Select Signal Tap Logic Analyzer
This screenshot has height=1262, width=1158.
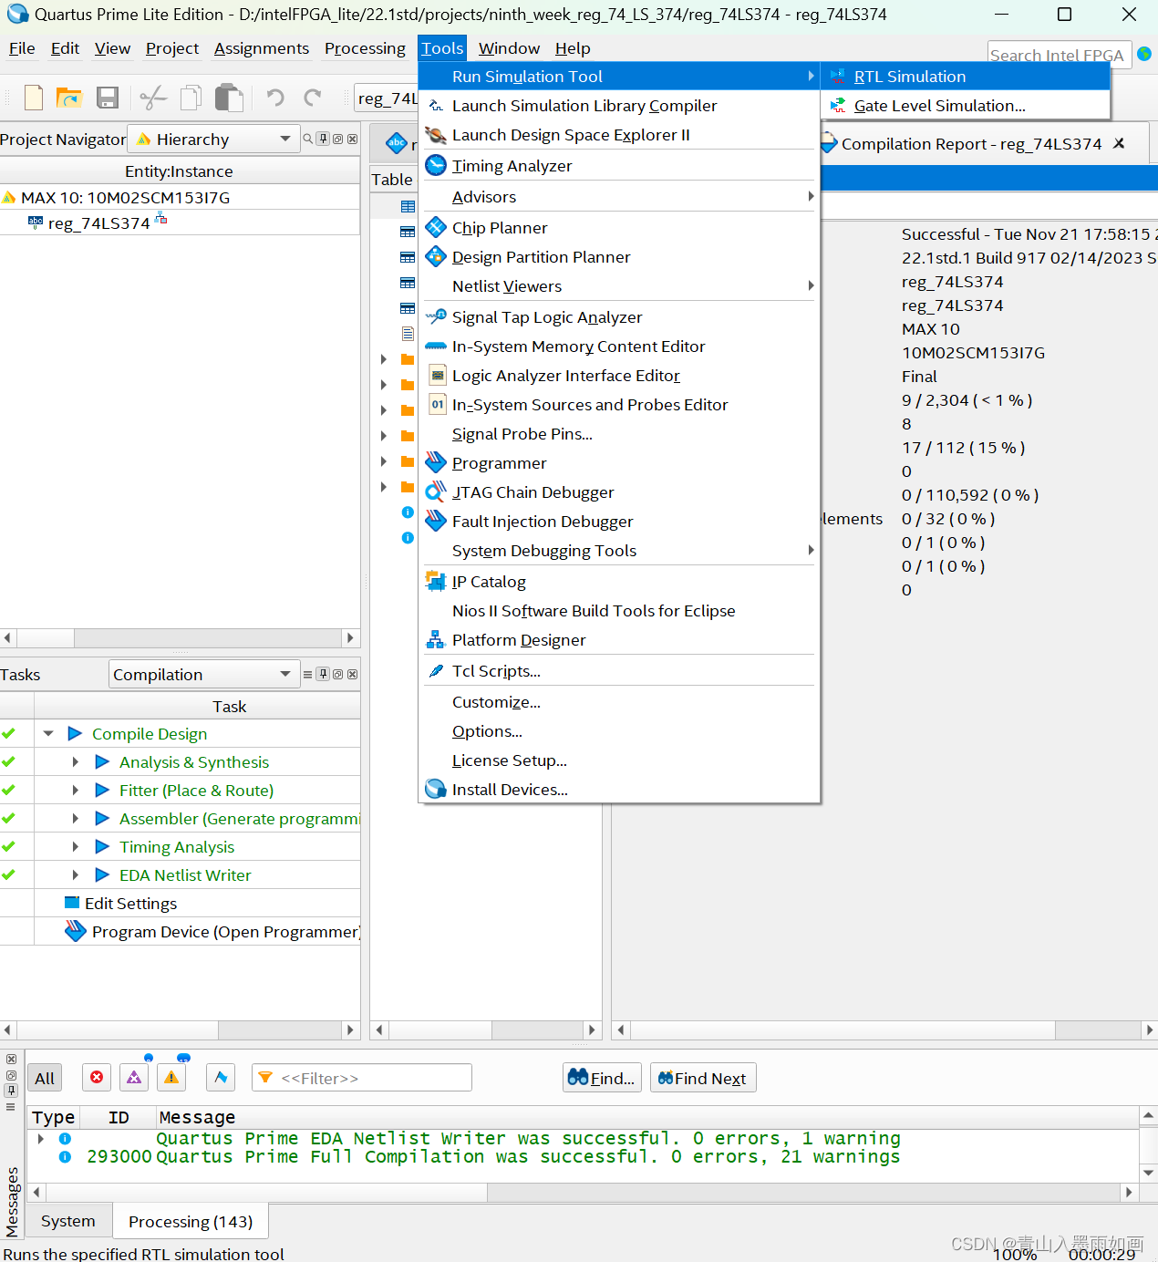tap(547, 317)
